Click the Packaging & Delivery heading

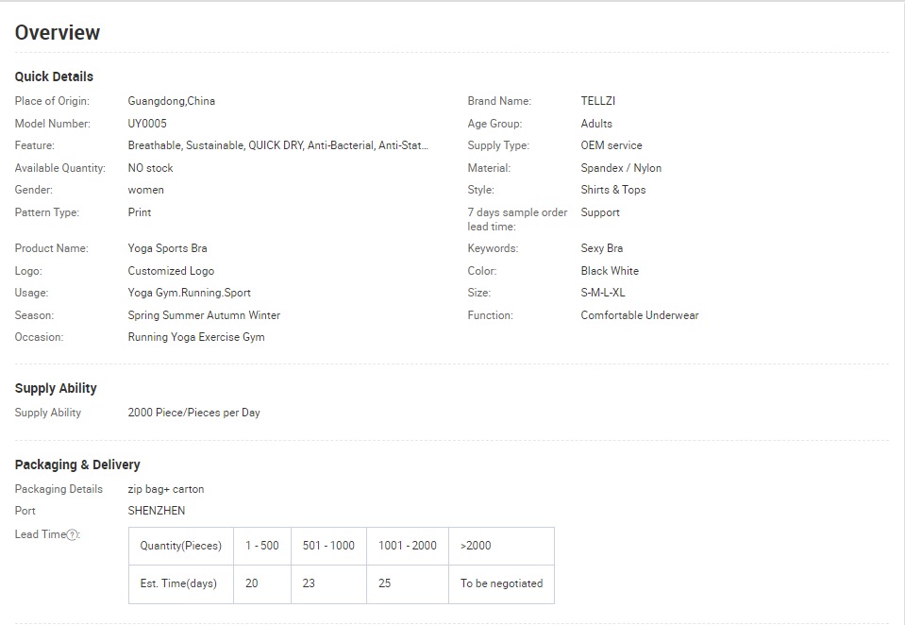point(77,465)
